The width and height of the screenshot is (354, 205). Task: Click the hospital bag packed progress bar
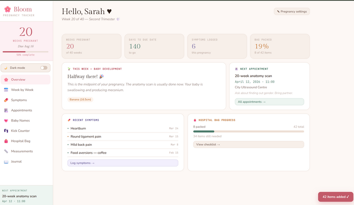pyautogui.click(x=249, y=131)
